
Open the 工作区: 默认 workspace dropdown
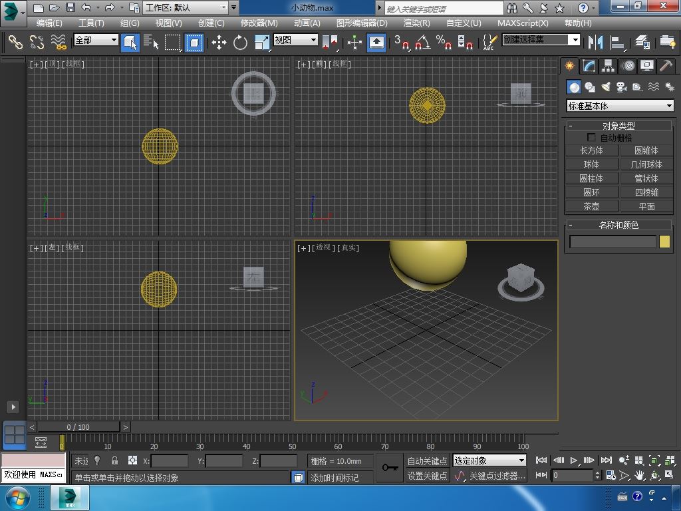(186, 7)
